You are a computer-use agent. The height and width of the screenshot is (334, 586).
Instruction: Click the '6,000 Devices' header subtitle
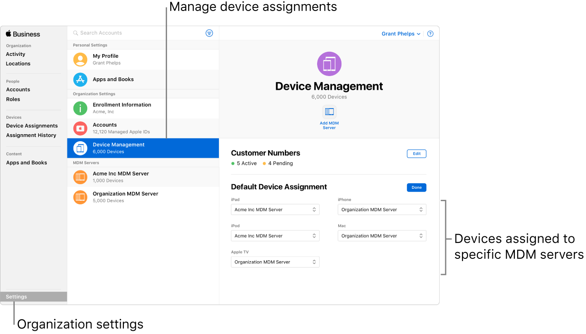coord(329,97)
